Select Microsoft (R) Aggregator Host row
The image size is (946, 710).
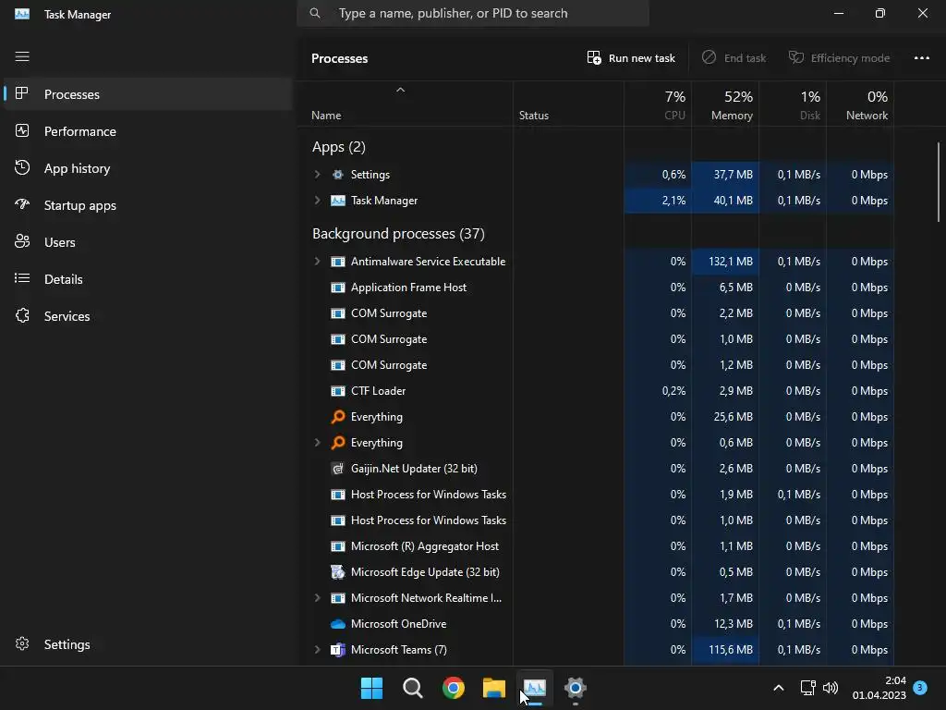(x=596, y=545)
